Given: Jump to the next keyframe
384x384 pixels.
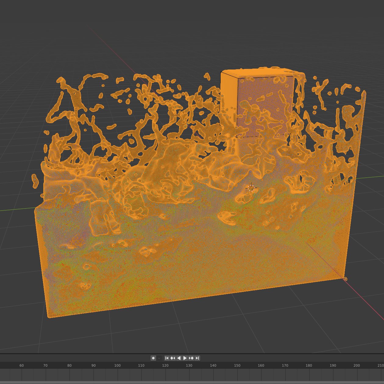Looking at the screenshot, I should 191,358.
